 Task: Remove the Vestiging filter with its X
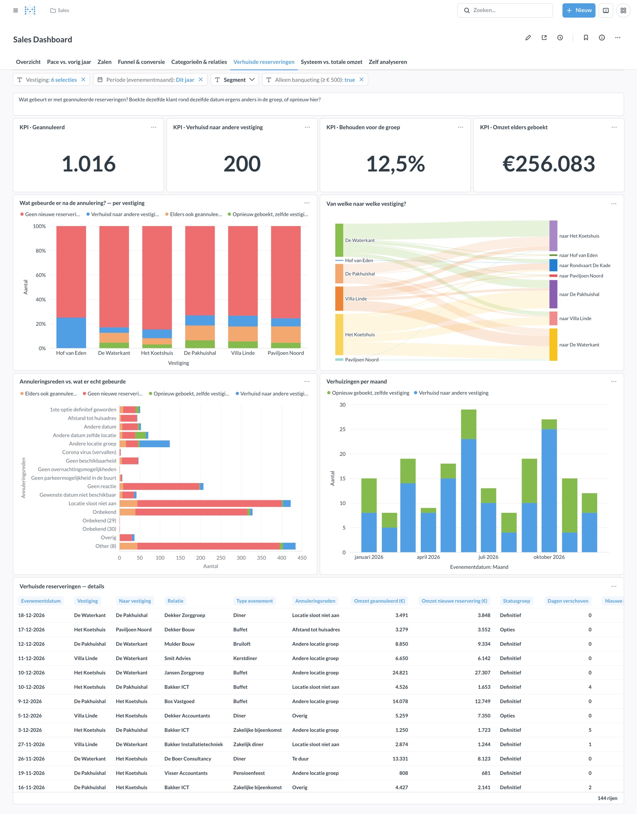click(x=83, y=79)
